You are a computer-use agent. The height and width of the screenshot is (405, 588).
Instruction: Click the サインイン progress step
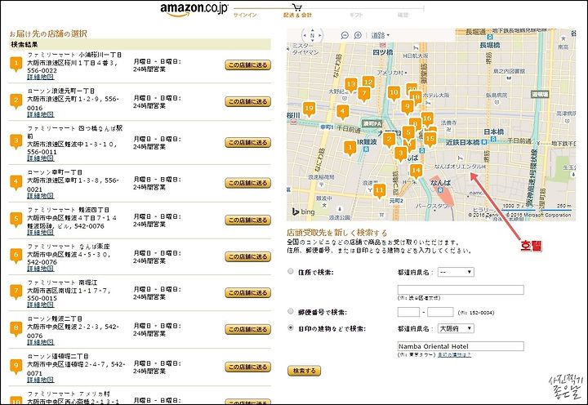(x=245, y=15)
